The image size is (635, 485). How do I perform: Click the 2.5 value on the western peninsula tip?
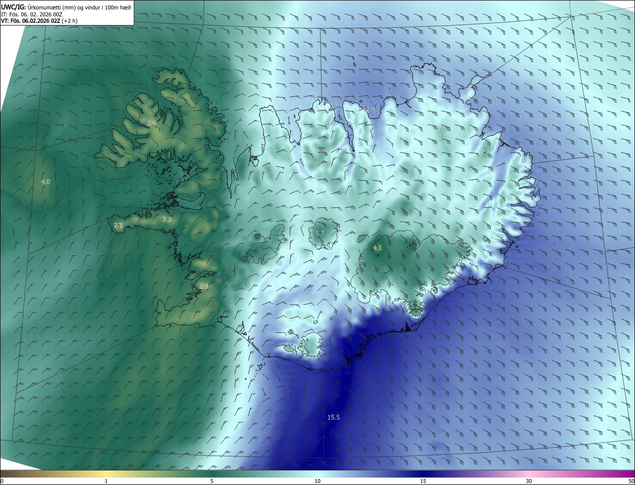[x=118, y=226]
